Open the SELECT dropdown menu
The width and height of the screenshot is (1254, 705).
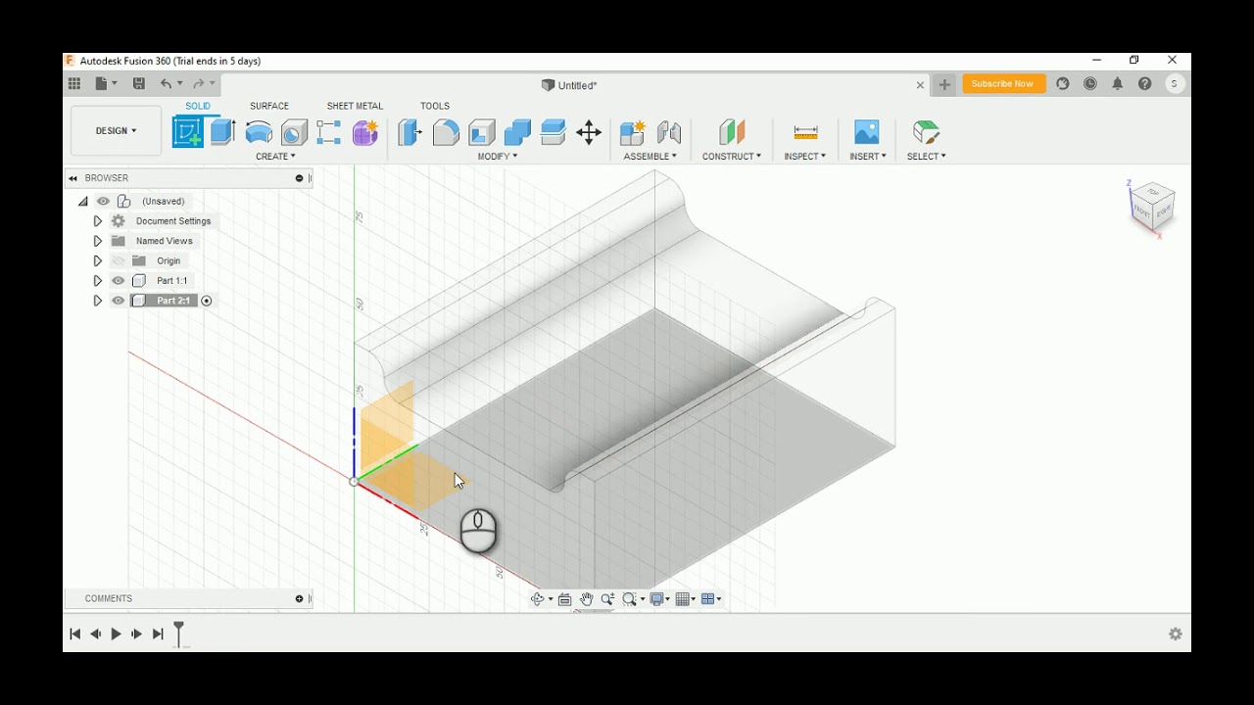coord(927,157)
